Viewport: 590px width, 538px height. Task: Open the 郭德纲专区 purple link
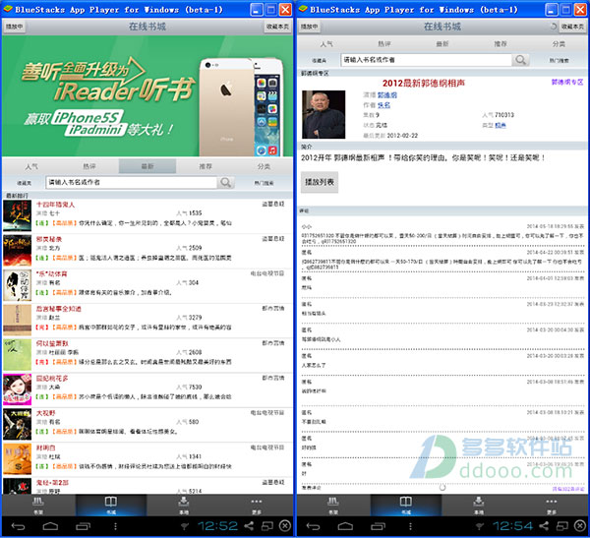click(567, 82)
